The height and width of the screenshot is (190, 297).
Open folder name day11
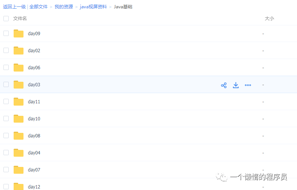click(34, 102)
